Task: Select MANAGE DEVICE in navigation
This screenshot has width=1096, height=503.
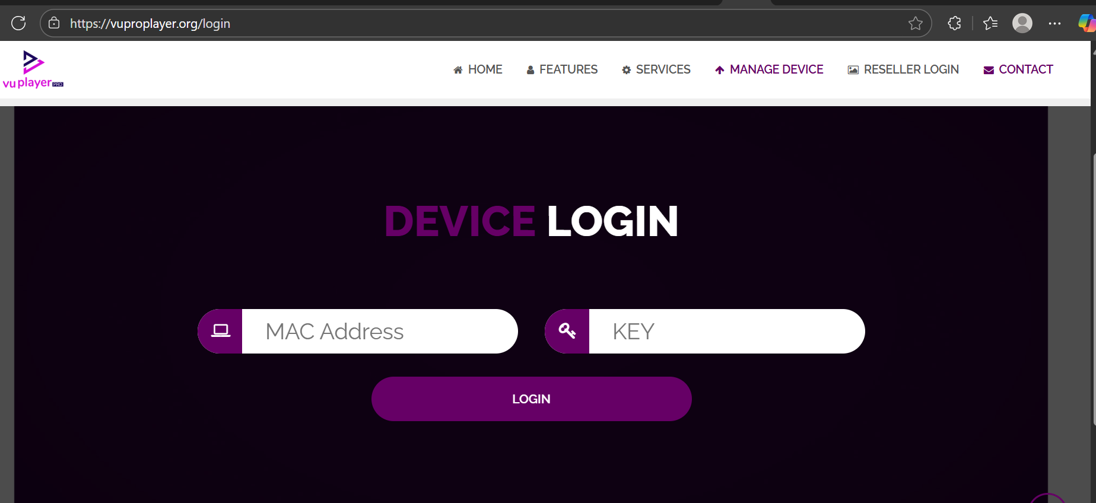Action: [x=769, y=69]
